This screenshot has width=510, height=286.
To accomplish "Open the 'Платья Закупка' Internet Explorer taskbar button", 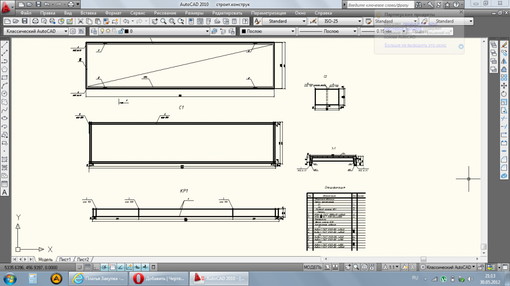I will (x=98, y=279).
